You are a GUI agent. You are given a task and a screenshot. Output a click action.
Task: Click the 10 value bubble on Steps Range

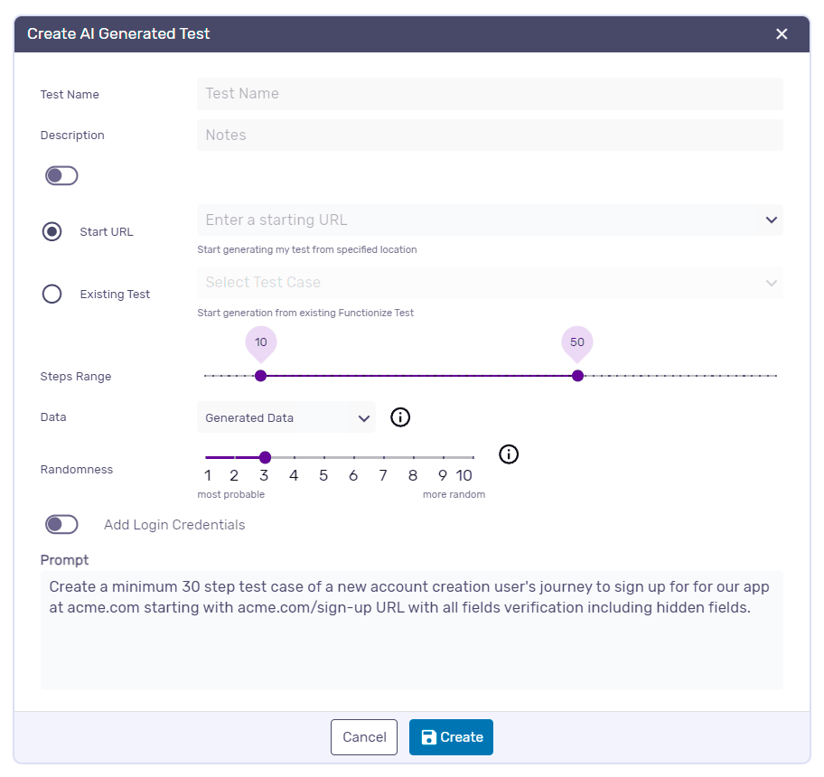[260, 342]
